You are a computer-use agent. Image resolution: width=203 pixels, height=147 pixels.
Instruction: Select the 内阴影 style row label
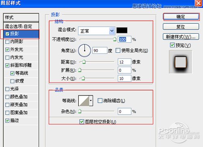click(x=17, y=41)
